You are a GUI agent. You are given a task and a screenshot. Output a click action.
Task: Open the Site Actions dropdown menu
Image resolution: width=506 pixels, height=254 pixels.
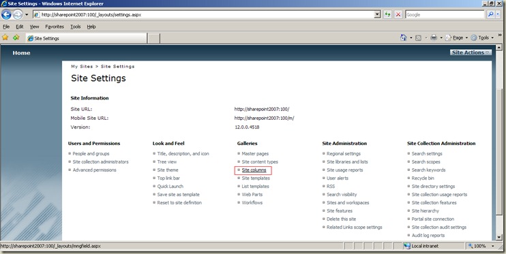471,52
